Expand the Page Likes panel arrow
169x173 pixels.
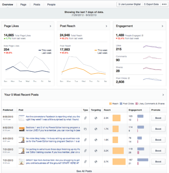pyautogui.click(x=50, y=26)
